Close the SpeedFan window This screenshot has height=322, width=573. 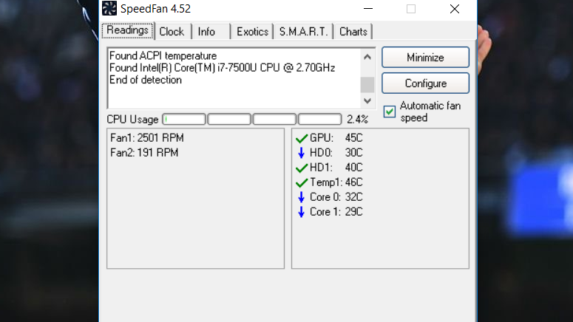pyautogui.click(x=455, y=9)
